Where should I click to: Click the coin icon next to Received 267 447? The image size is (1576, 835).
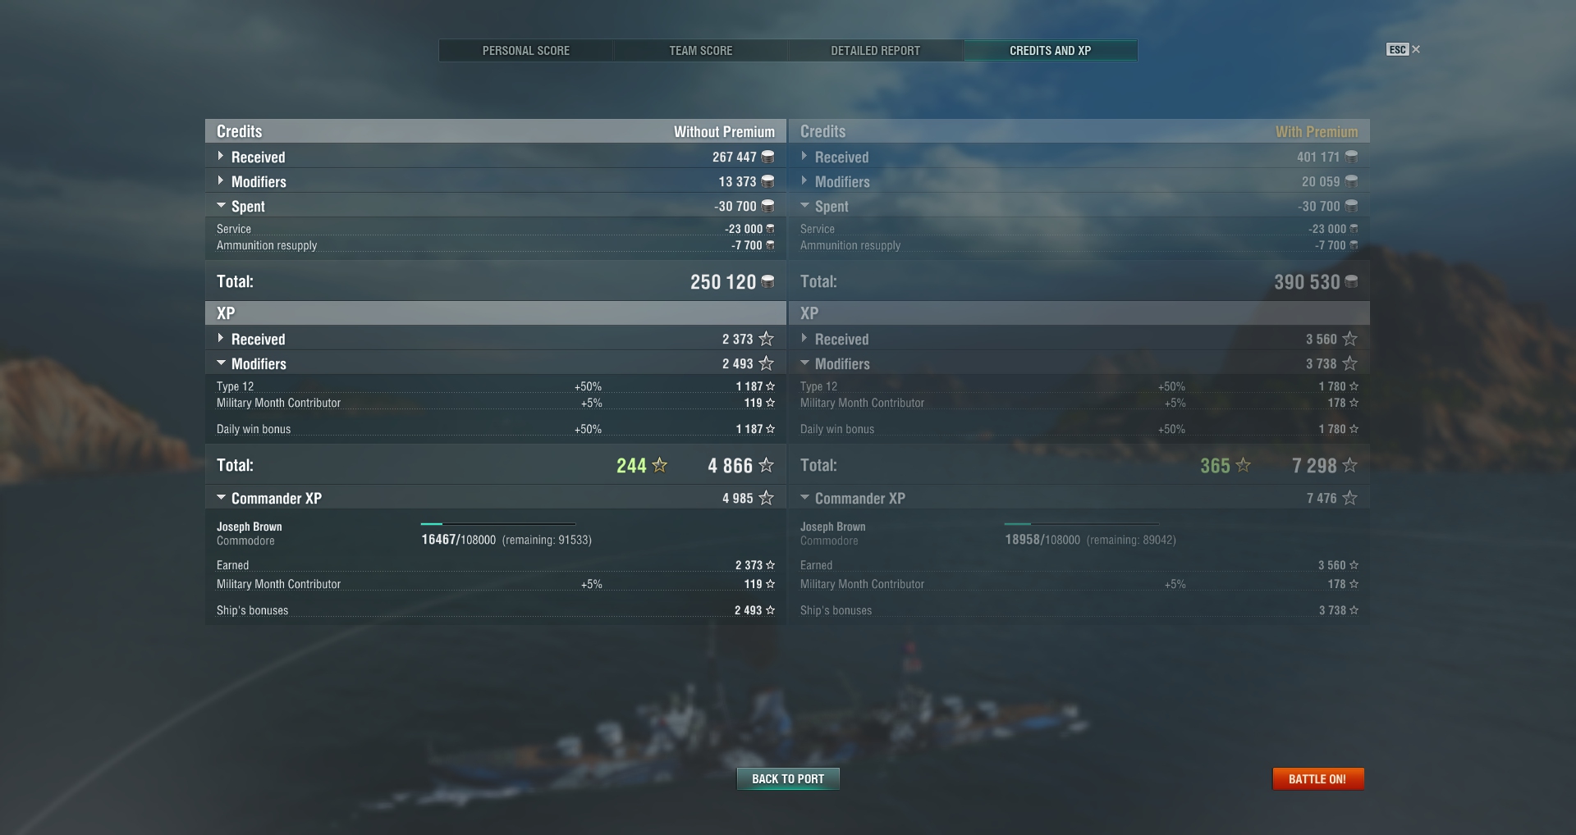(767, 157)
